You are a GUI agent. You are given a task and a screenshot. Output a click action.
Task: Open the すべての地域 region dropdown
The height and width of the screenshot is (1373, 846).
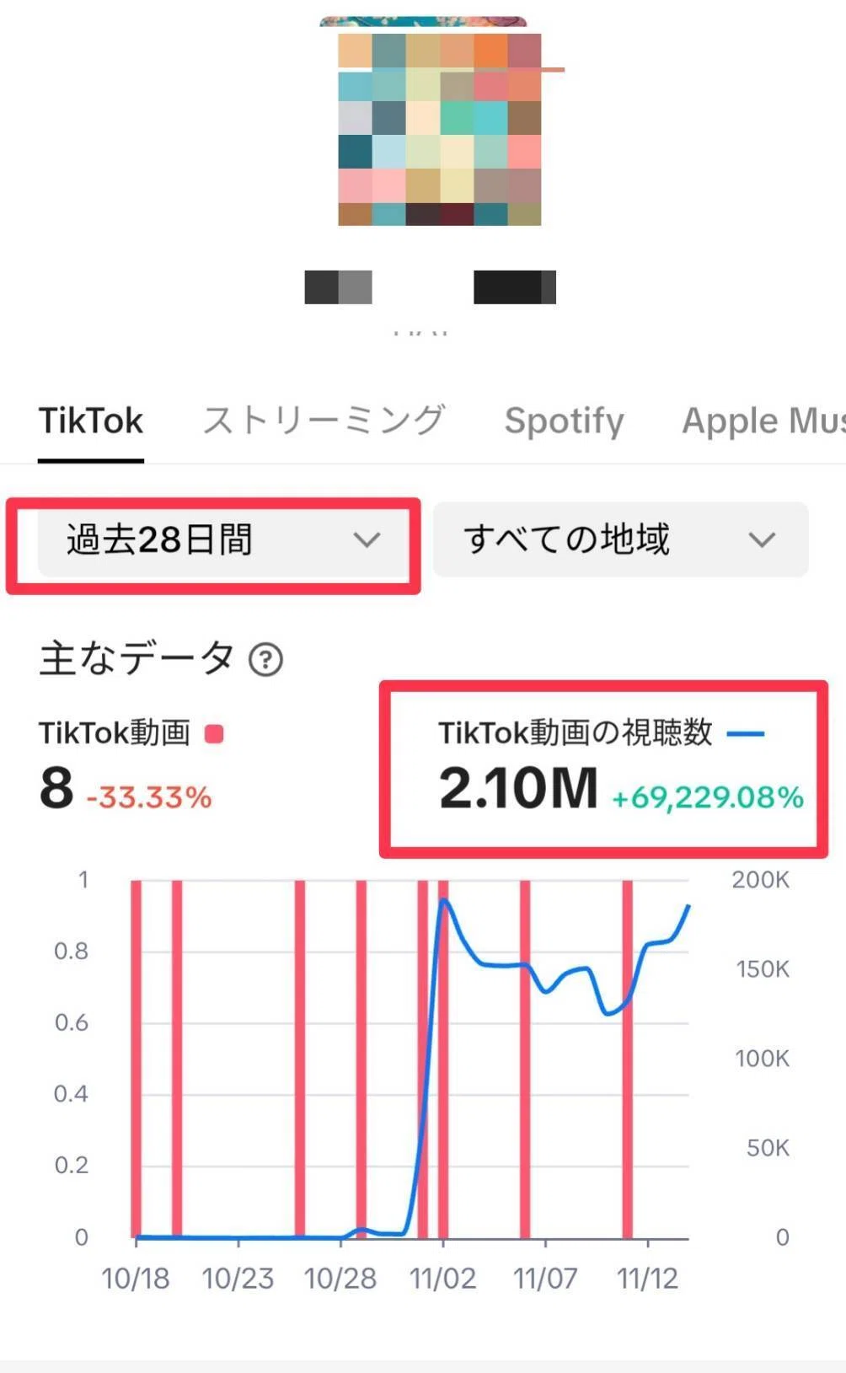click(x=621, y=539)
